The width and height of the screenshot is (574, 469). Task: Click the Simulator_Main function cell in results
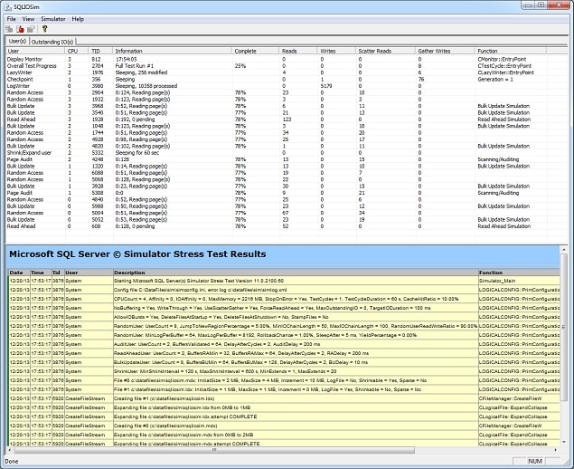(x=497, y=281)
